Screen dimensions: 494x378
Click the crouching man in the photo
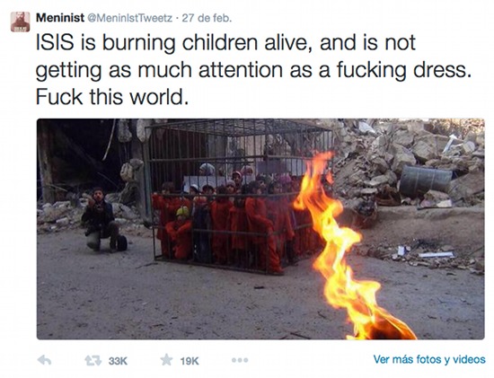(101, 219)
